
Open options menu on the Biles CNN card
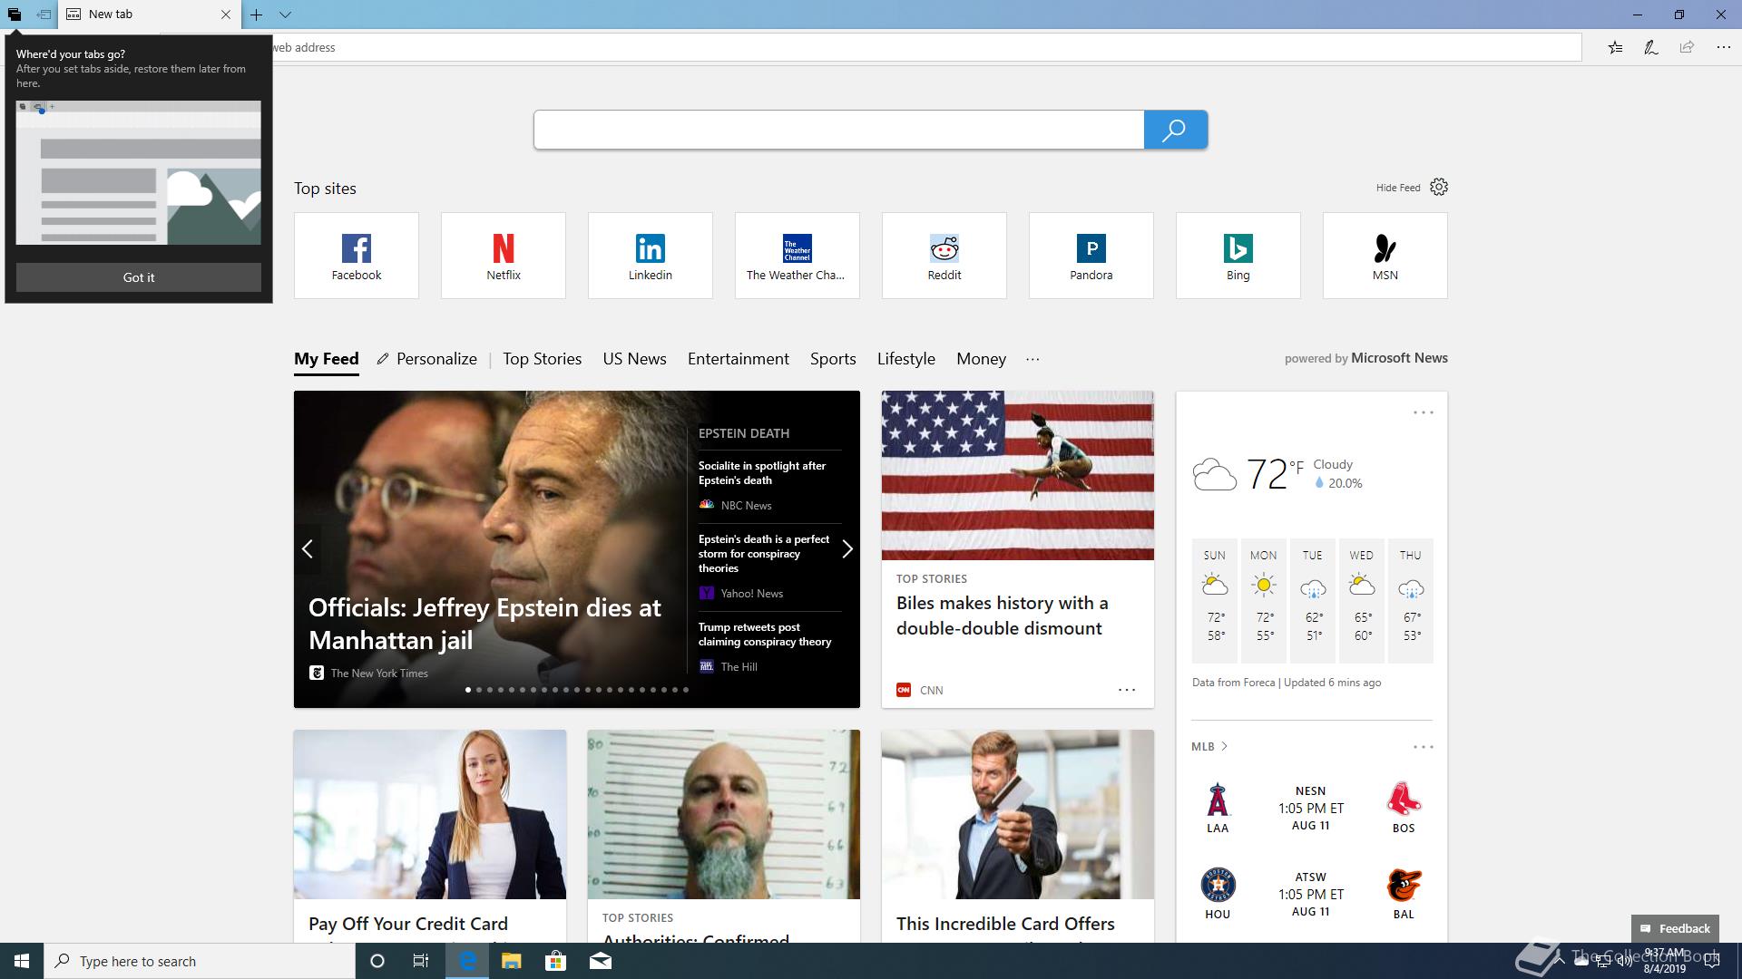tap(1127, 690)
